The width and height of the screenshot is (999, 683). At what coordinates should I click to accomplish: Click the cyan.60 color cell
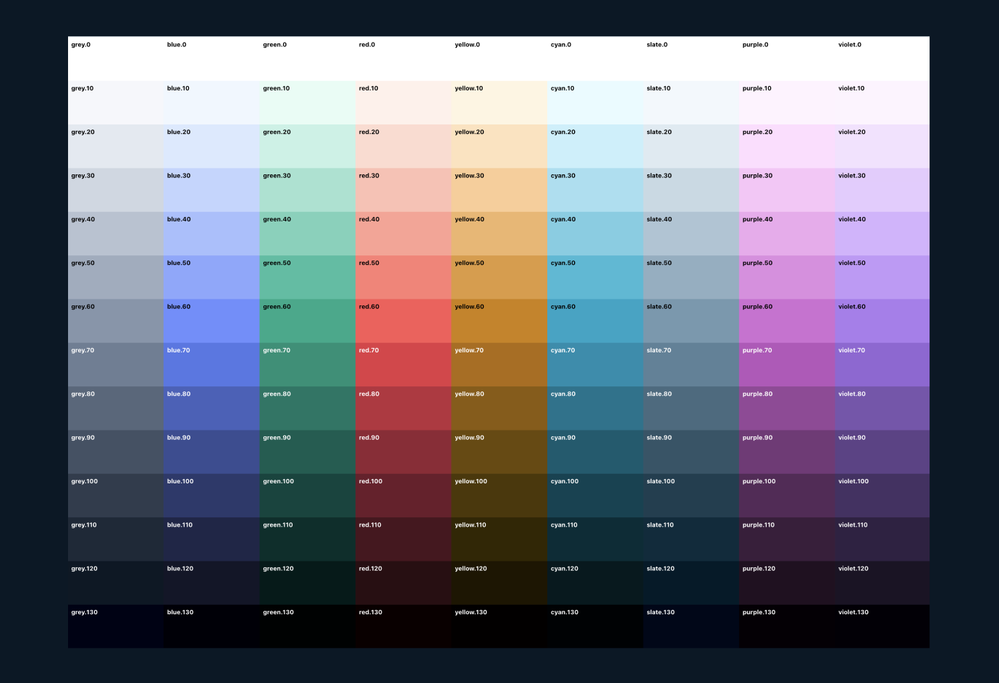click(595, 321)
